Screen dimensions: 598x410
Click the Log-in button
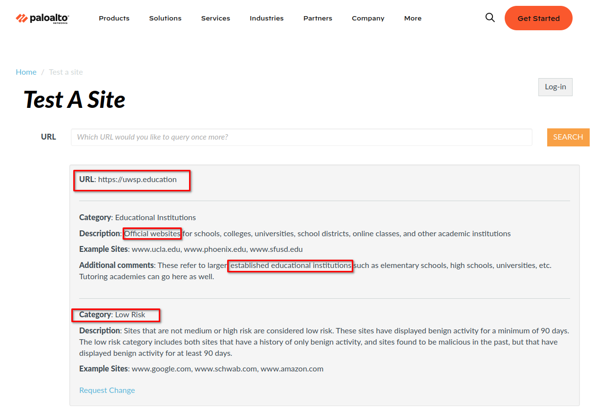[555, 87]
